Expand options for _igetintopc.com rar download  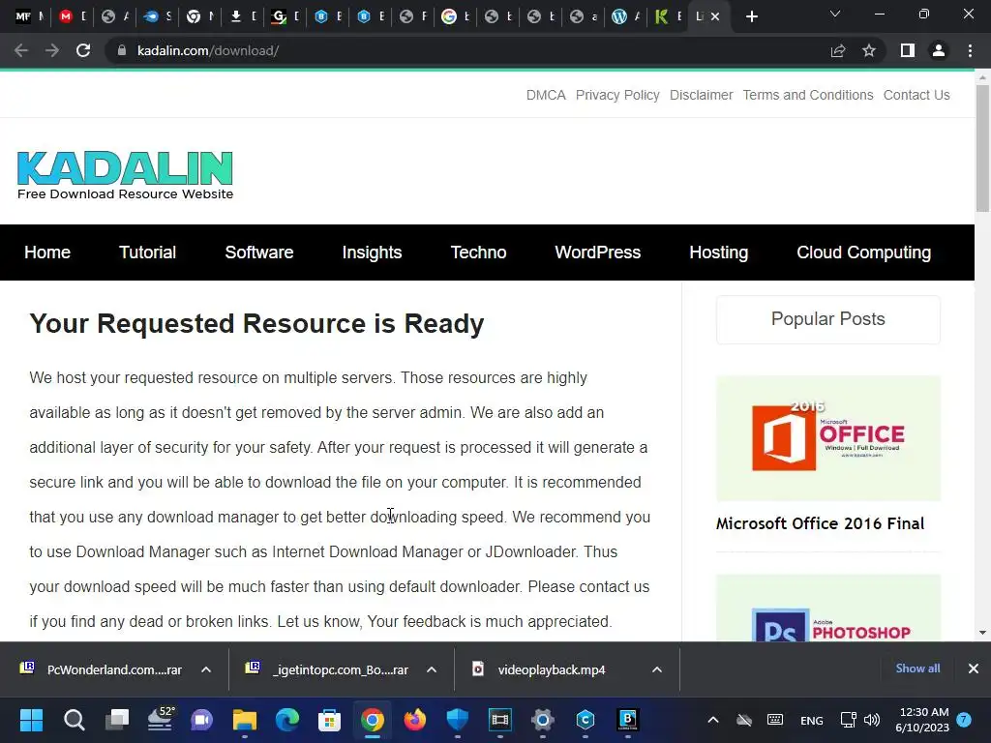pos(432,669)
